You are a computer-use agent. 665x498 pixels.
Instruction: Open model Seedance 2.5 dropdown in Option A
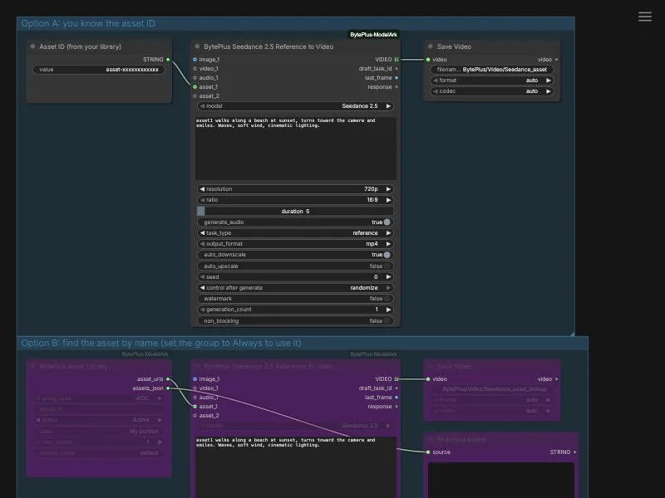(x=295, y=106)
